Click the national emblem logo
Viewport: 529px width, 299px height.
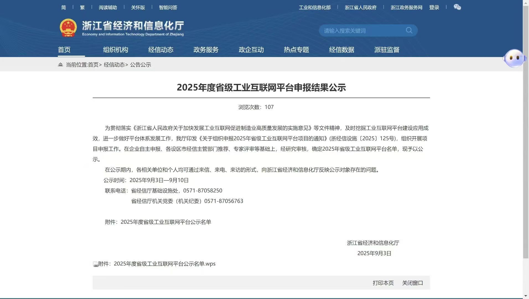pyautogui.click(x=68, y=28)
